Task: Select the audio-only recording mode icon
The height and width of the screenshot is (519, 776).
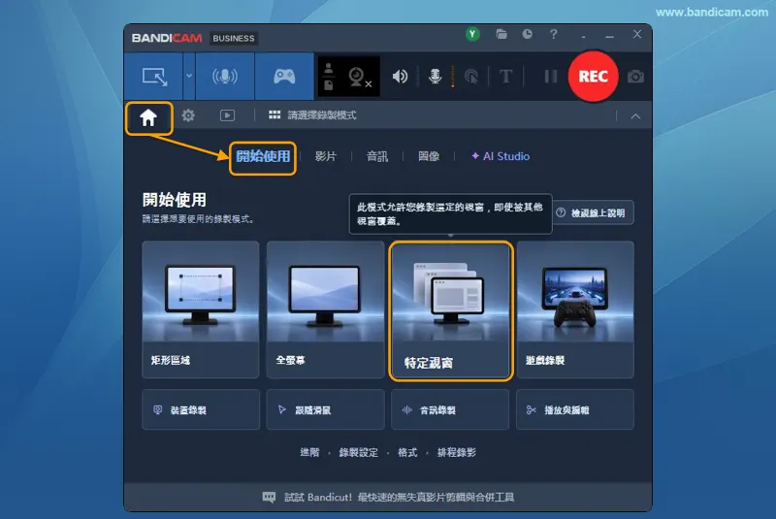Action: coord(225,77)
